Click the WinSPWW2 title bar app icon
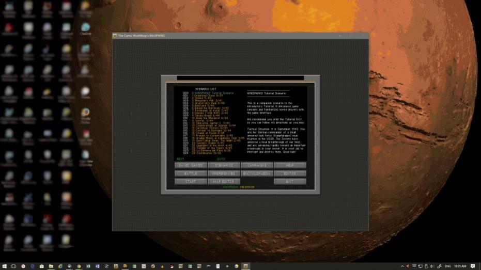This screenshot has width=481, height=270. pyautogui.click(x=115, y=36)
